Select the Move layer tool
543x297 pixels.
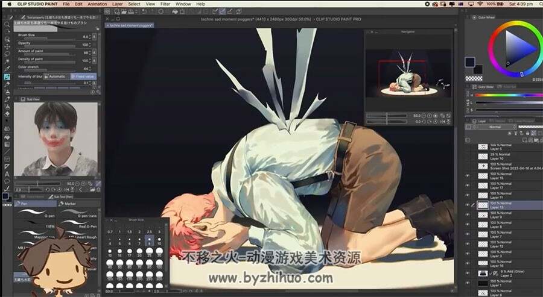click(x=7, y=46)
